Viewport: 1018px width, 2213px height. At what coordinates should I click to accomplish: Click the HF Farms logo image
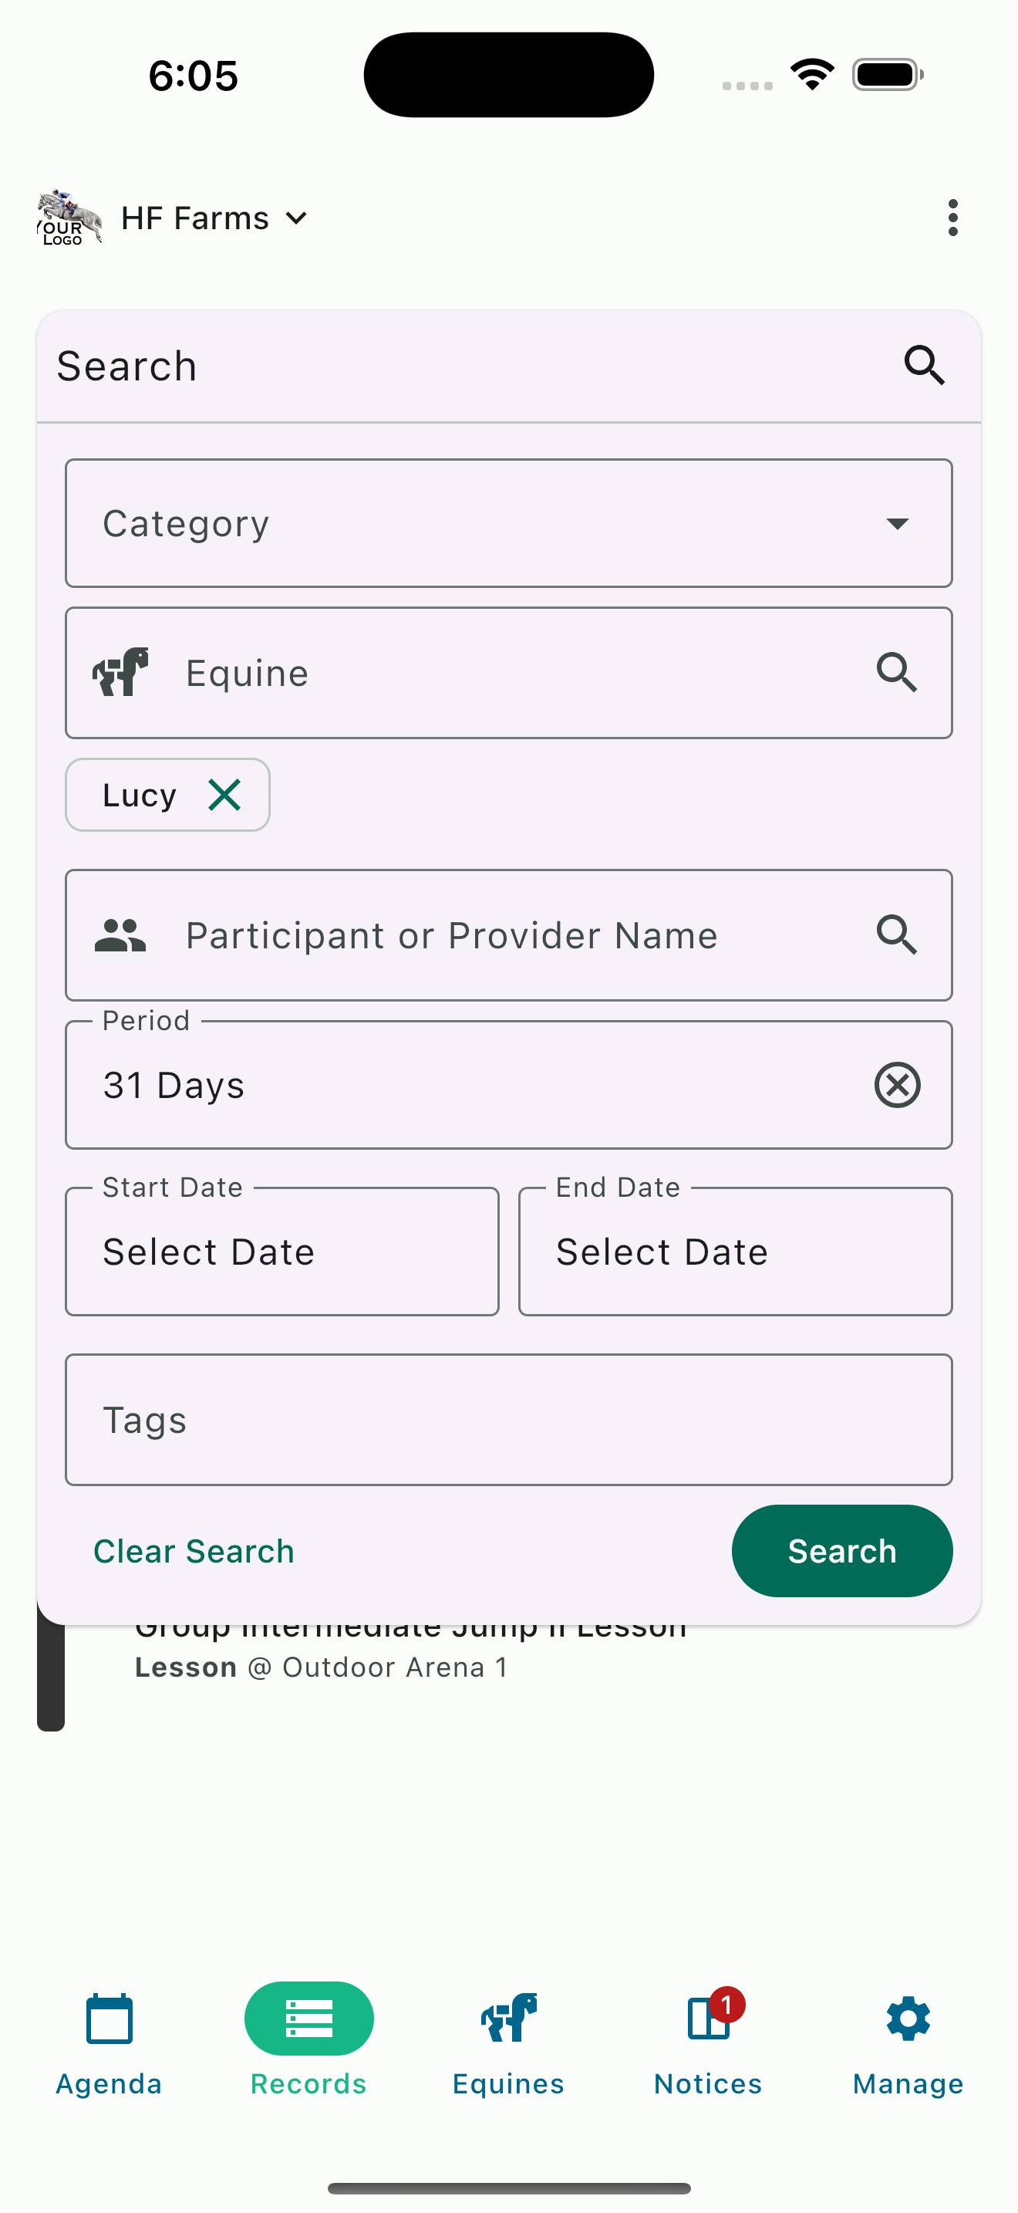click(68, 218)
